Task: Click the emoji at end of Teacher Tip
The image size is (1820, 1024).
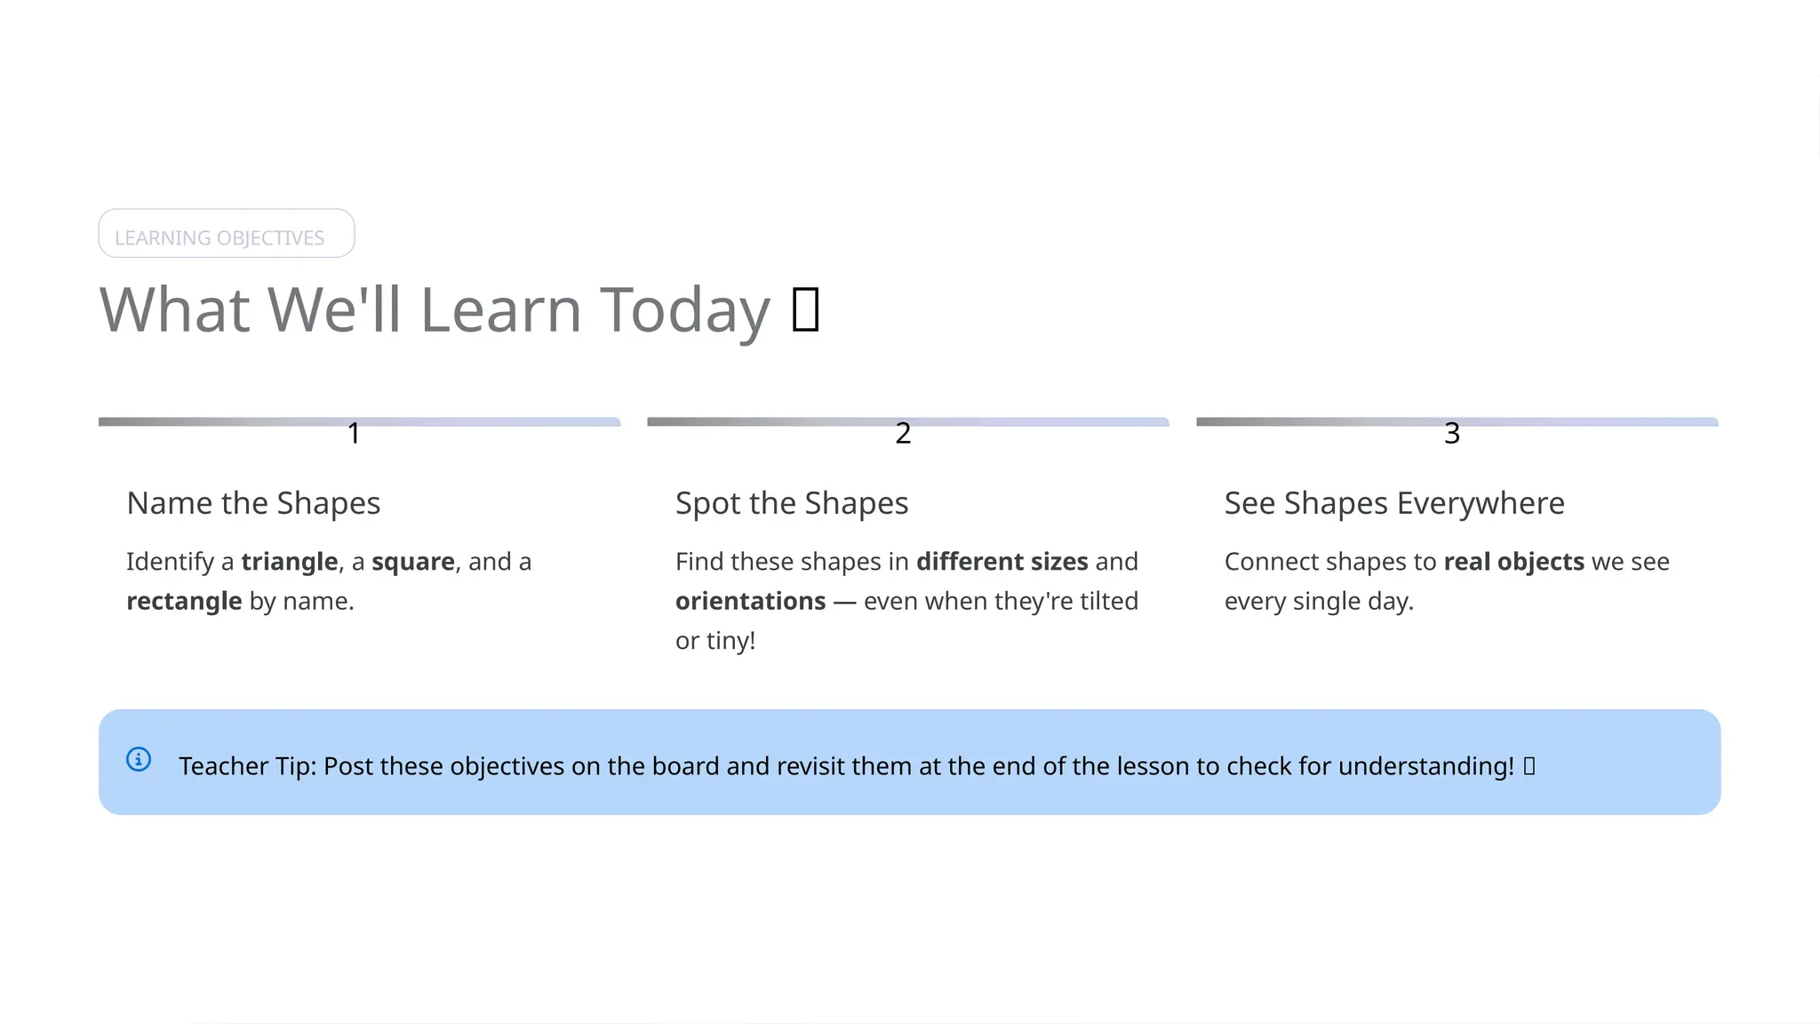Action: pyautogui.click(x=1529, y=766)
